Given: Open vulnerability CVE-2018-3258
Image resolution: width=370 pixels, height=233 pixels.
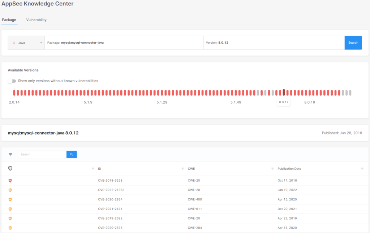Looking at the screenshot, I should coord(110,180).
